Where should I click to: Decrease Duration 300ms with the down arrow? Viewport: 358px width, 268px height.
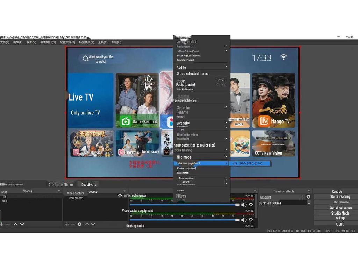coord(309,204)
